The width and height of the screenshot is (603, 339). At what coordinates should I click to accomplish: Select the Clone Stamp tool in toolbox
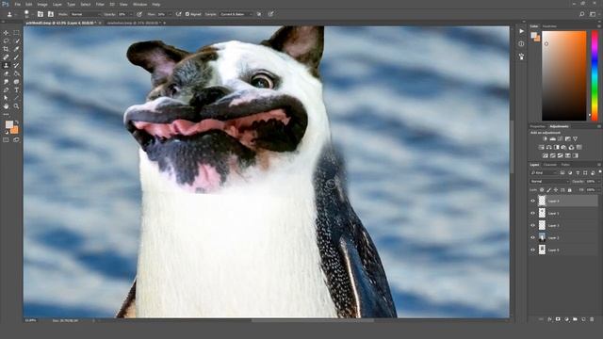(x=7, y=66)
